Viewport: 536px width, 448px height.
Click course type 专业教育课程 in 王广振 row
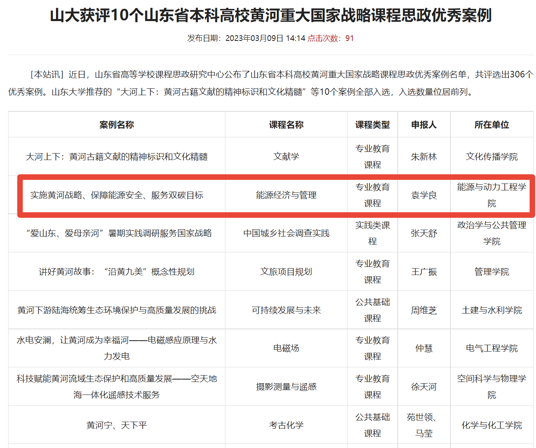(x=373, y=272)
